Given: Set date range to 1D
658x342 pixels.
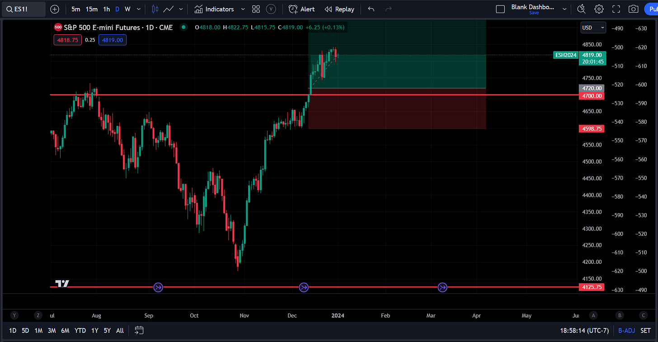Looking at the screenshot, I should coord(13,331).
